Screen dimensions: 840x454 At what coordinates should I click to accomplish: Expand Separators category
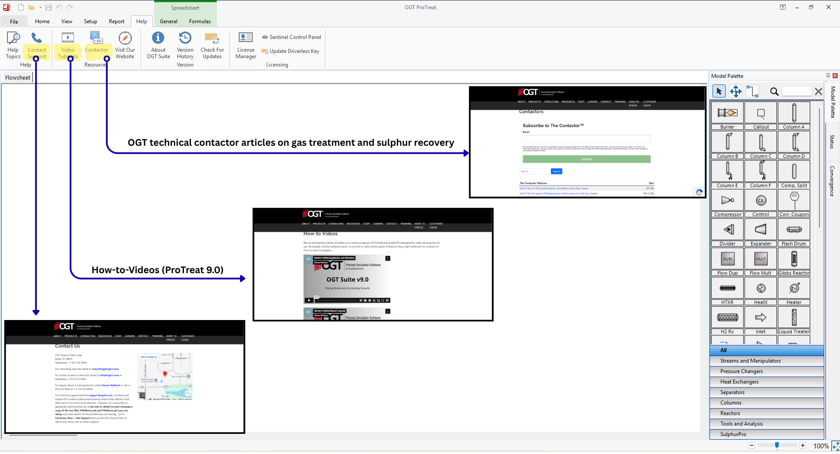[766, 392]
